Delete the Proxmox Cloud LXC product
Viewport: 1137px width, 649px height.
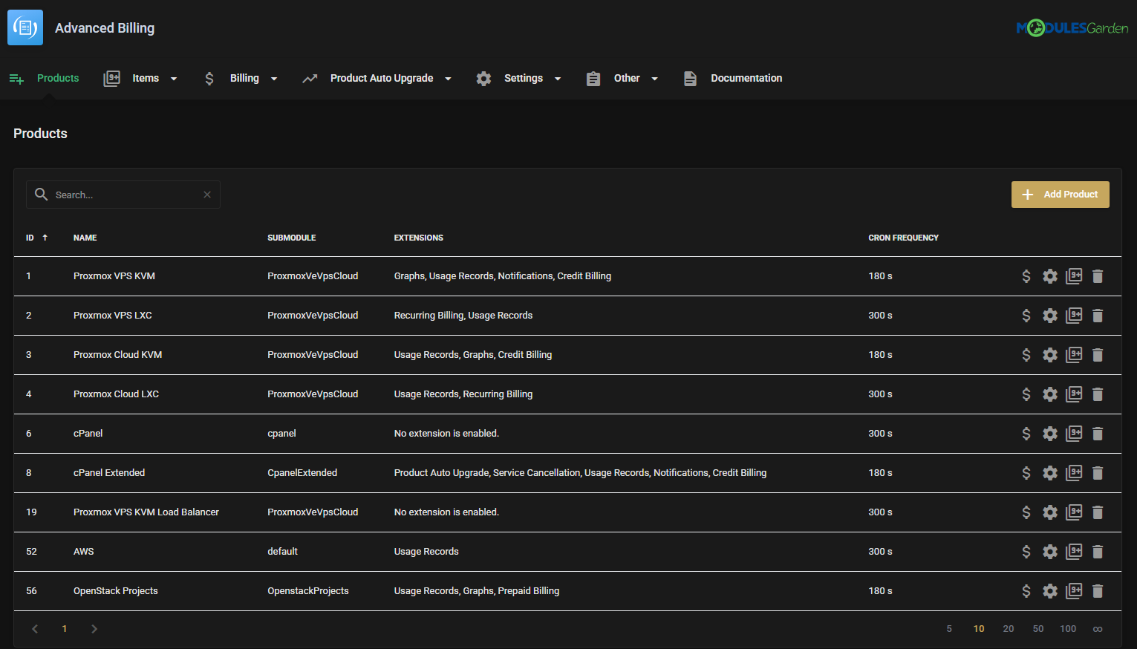click(x=1098, y=394)
